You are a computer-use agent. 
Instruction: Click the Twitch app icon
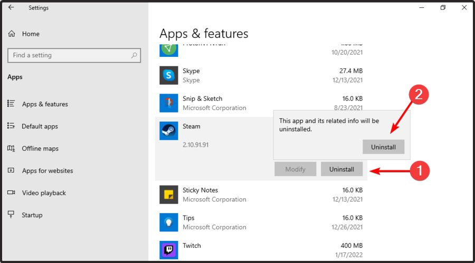(x=169, y=250)
